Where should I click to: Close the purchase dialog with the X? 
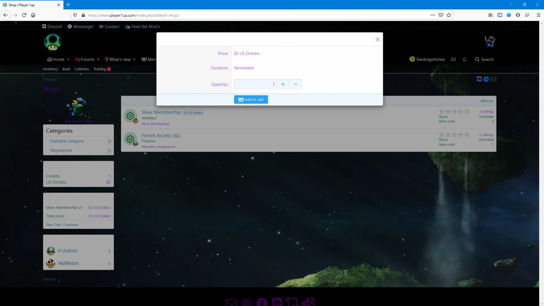coord(377,39)
